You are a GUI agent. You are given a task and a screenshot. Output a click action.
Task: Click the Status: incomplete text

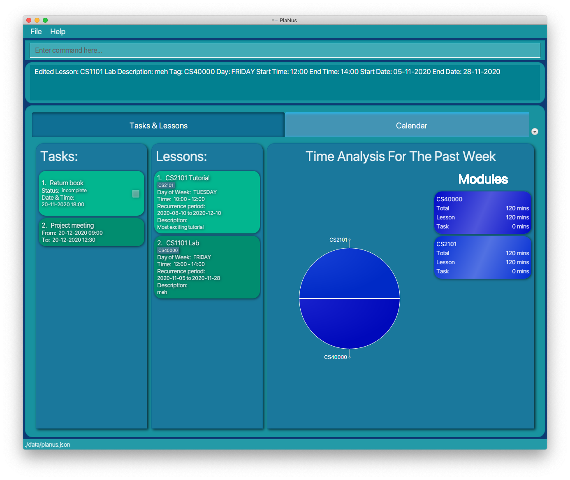click(64, 191)
